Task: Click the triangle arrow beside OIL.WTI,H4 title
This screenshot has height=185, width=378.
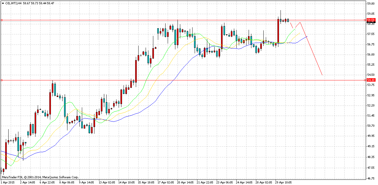Action: tap(2, 3)
